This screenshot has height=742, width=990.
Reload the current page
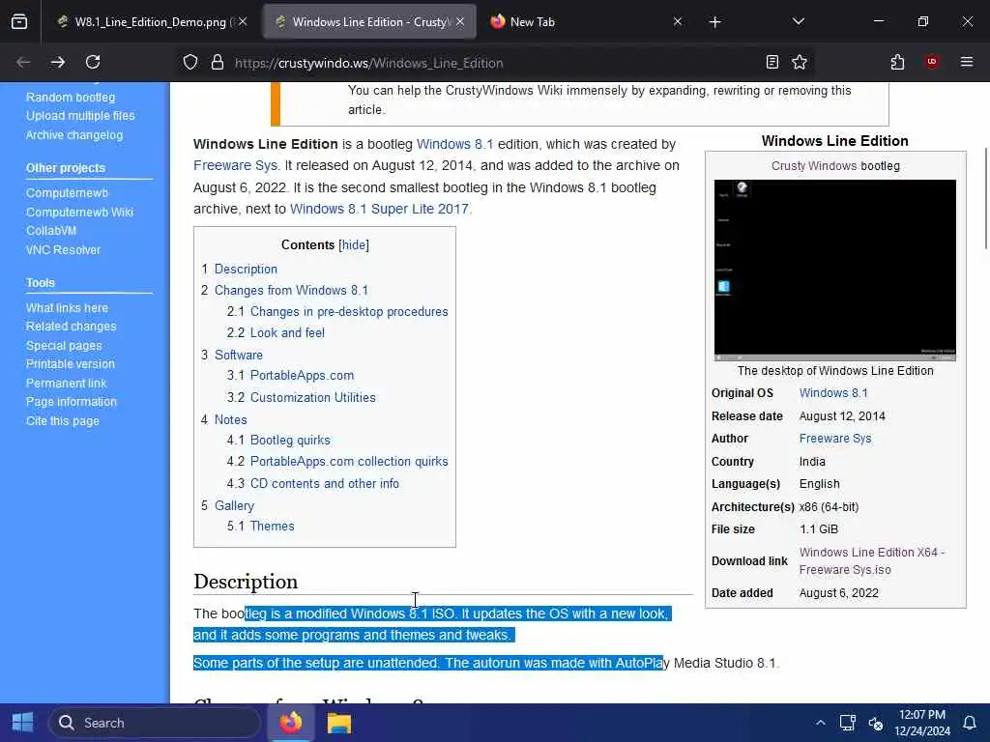pyautogui.click(x=93, y=62)
